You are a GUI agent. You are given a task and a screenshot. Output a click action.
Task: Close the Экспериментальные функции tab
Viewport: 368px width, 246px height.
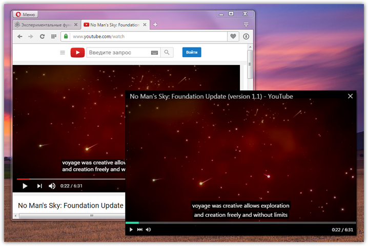[75, 25]
